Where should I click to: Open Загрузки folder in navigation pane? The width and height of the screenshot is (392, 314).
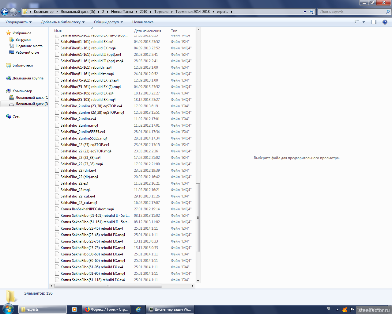pos(23,40)
